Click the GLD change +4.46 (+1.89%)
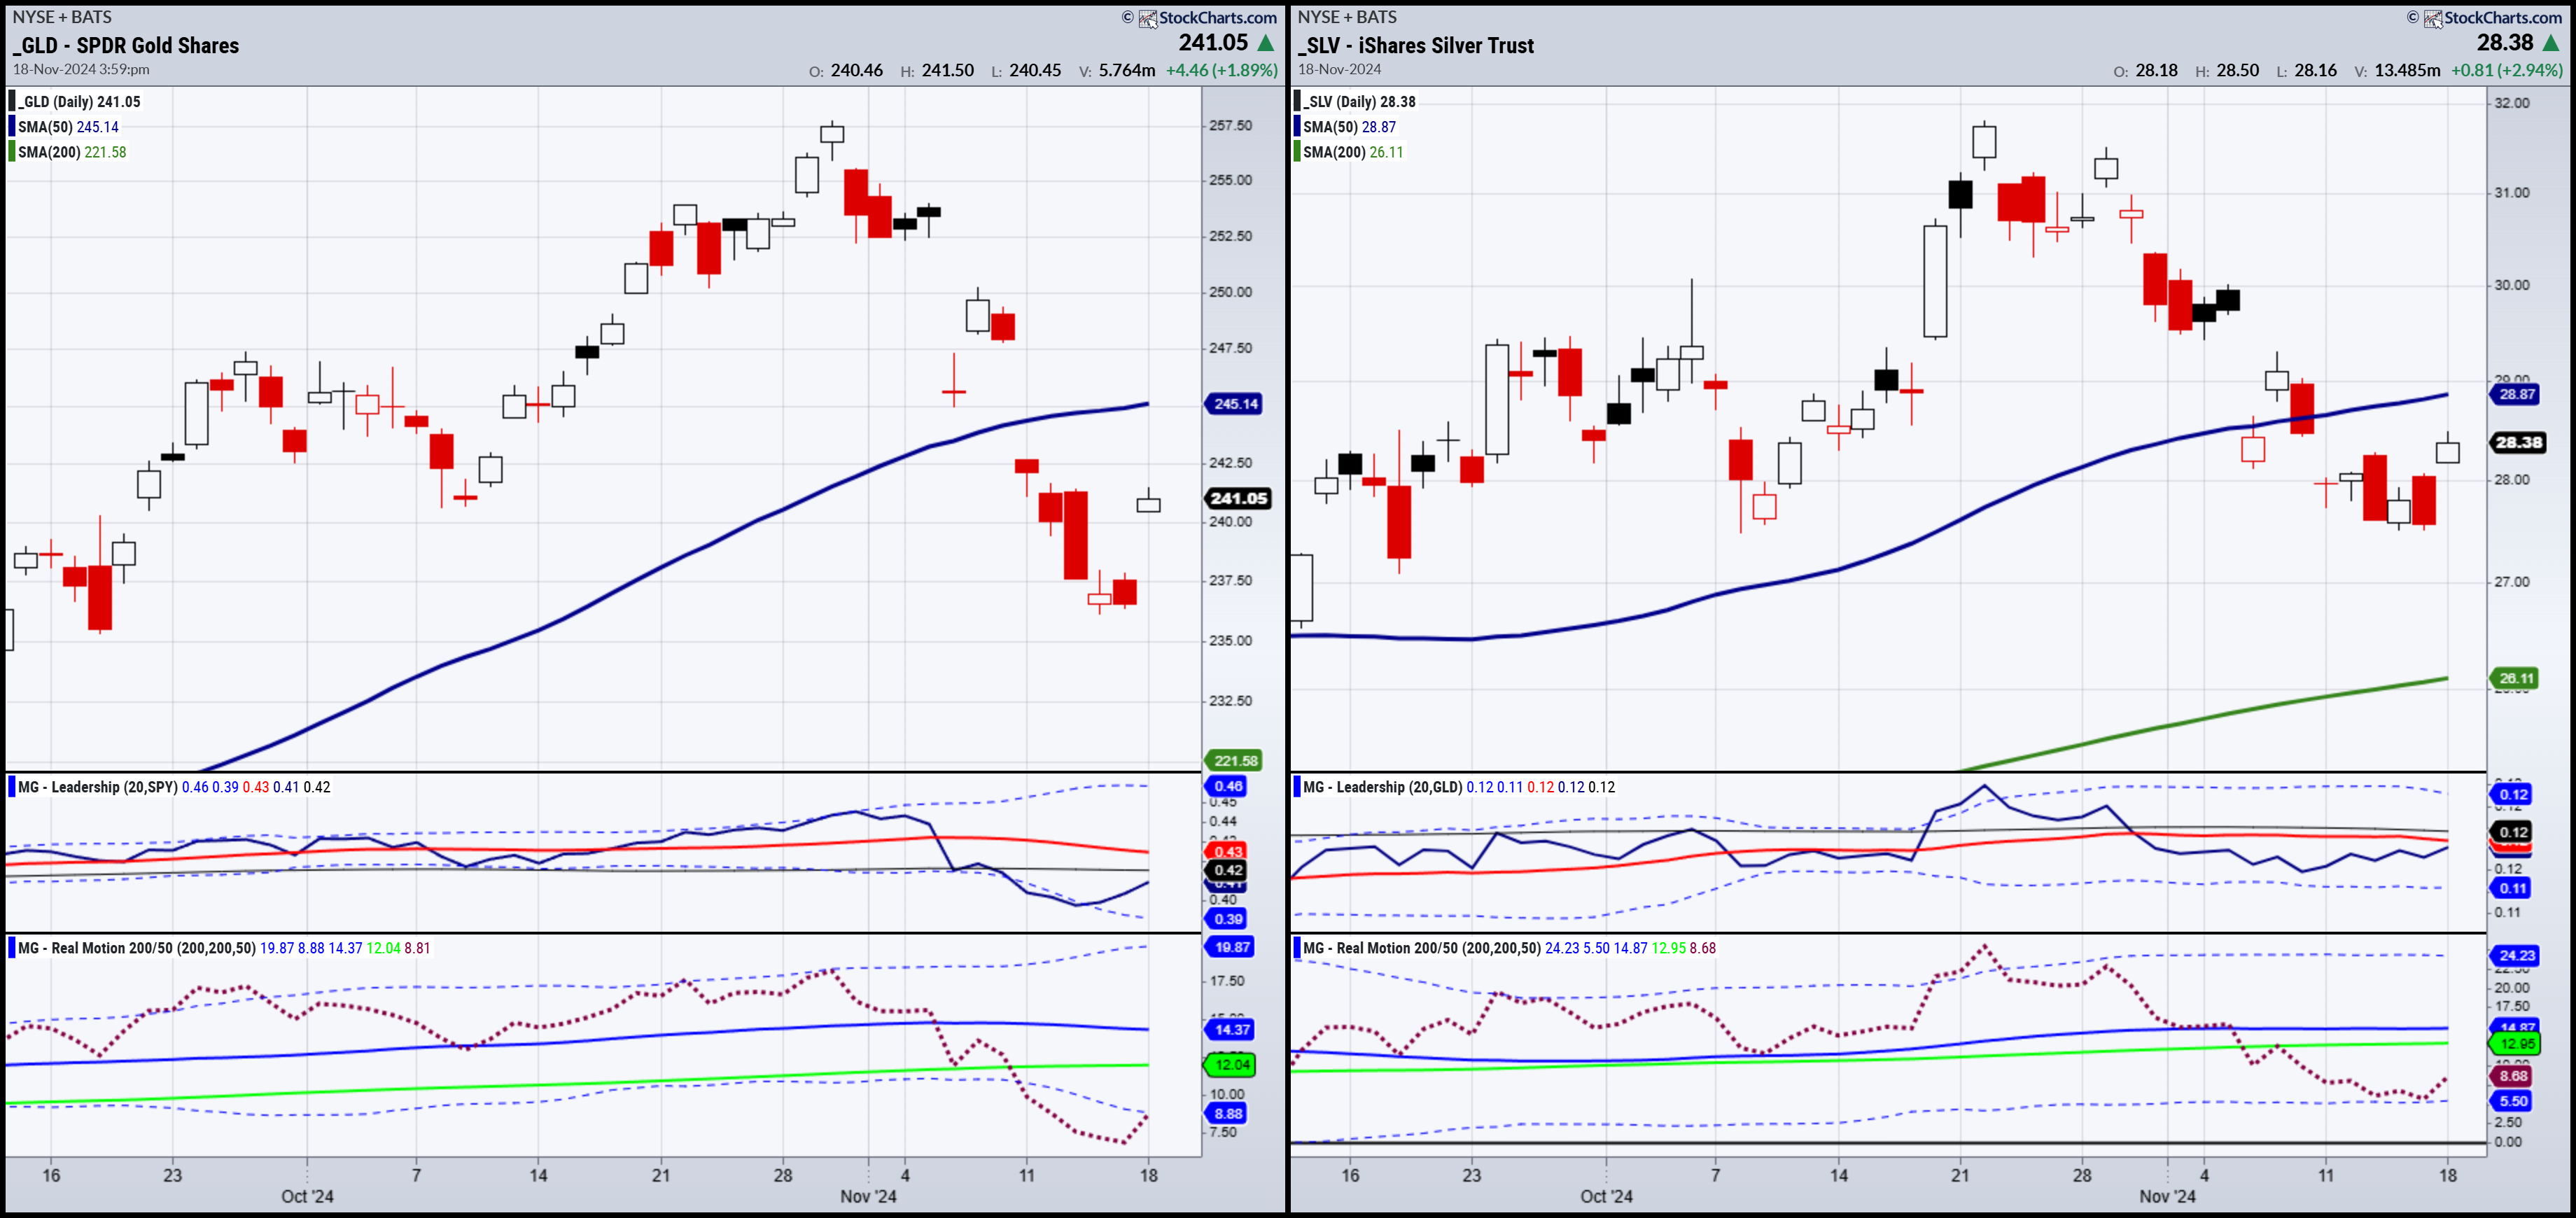Screen dimensions: 2576x1218 pyautogui.click(x=1222, y=70)
